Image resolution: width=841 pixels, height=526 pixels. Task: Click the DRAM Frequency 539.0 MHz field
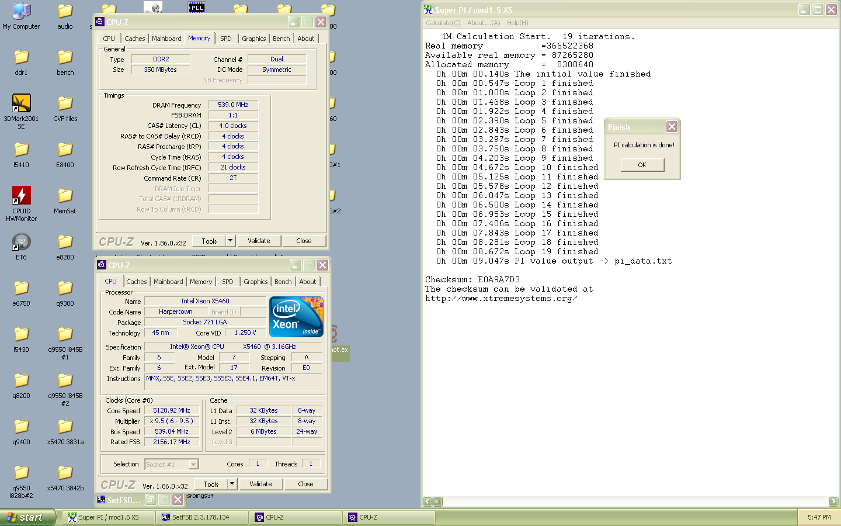[233, 105]
